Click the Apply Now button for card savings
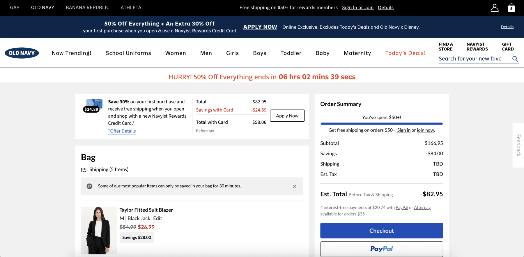This screenshot has height=257, width=524. (287, 116)
